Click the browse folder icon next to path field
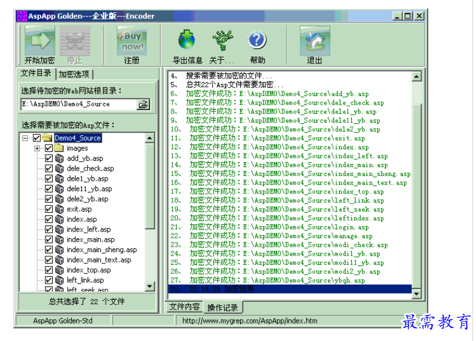476x341 pixels. (x=143, y=104)
